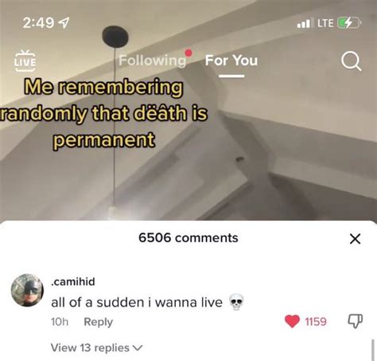Open the search magnifier icon
The image size is (377, 361).
(x=352, y=61)
